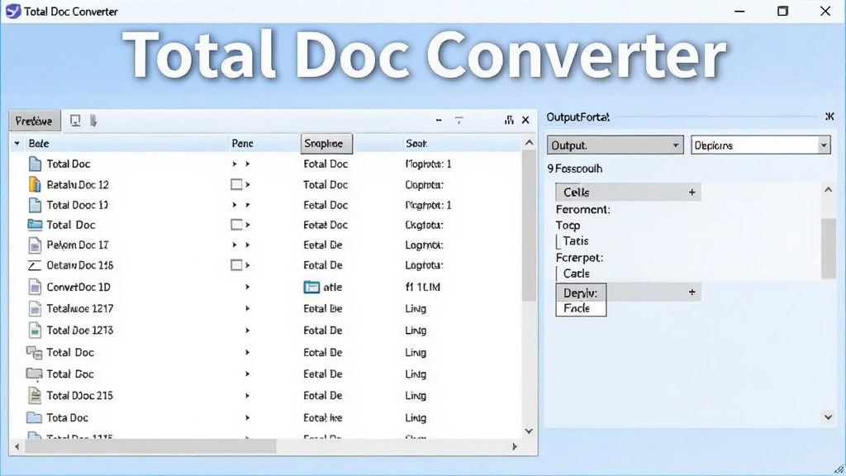Click the Snaplnae column header
The width and height of the screenshot is (846, 476).
pos(326,144)
